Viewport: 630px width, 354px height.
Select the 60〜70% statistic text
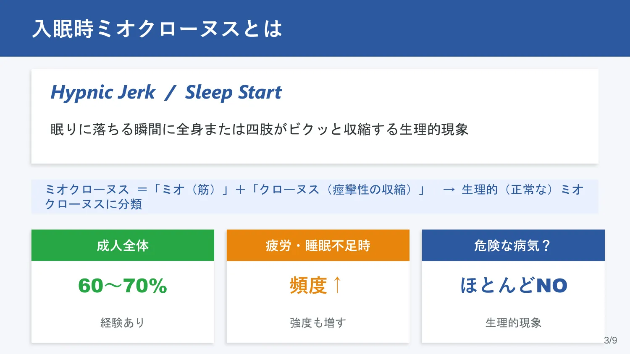coord(123,286)
